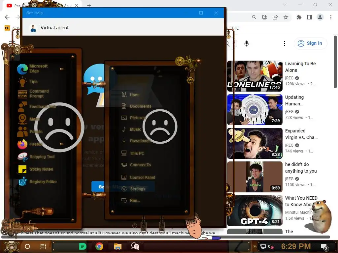Viewport: 338px width, 253px height.
Task: Open the Tips app in start menu
Action: tap(28, 82)
